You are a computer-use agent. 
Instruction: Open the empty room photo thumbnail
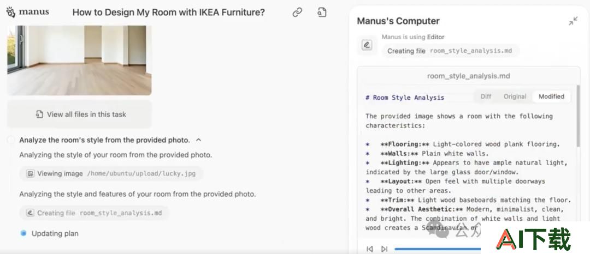[79, 60]
